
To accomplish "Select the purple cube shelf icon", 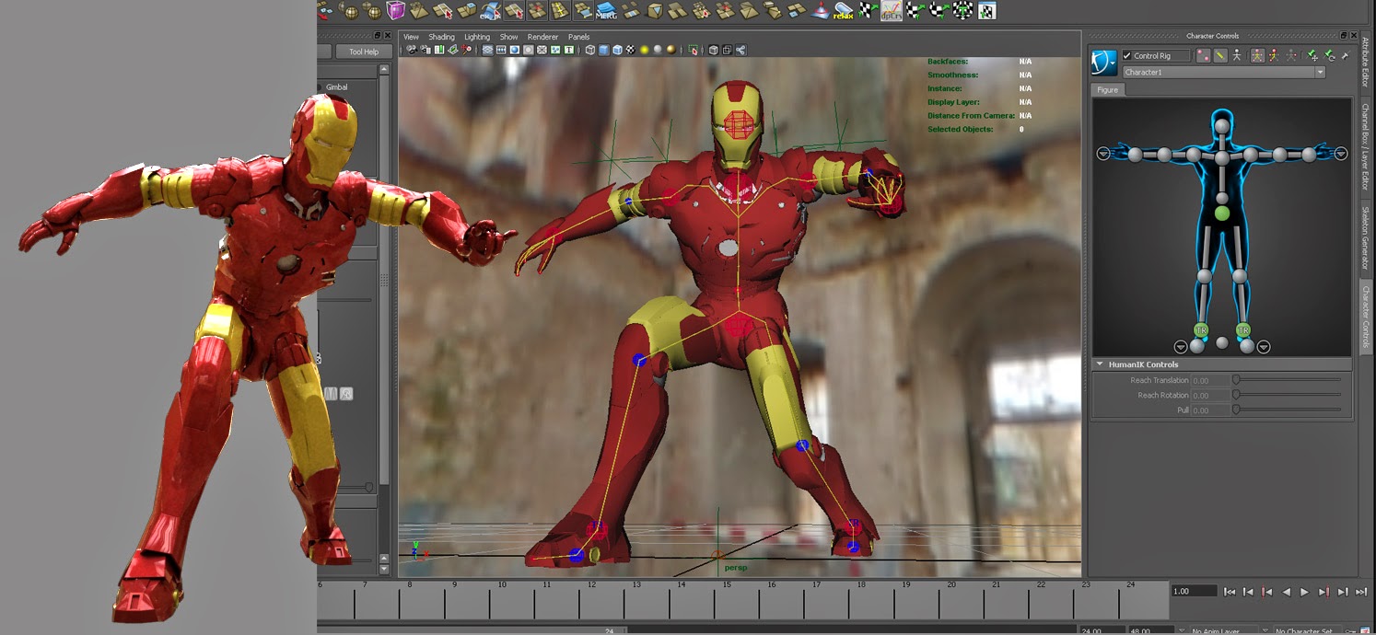I will tap(395, 10).
